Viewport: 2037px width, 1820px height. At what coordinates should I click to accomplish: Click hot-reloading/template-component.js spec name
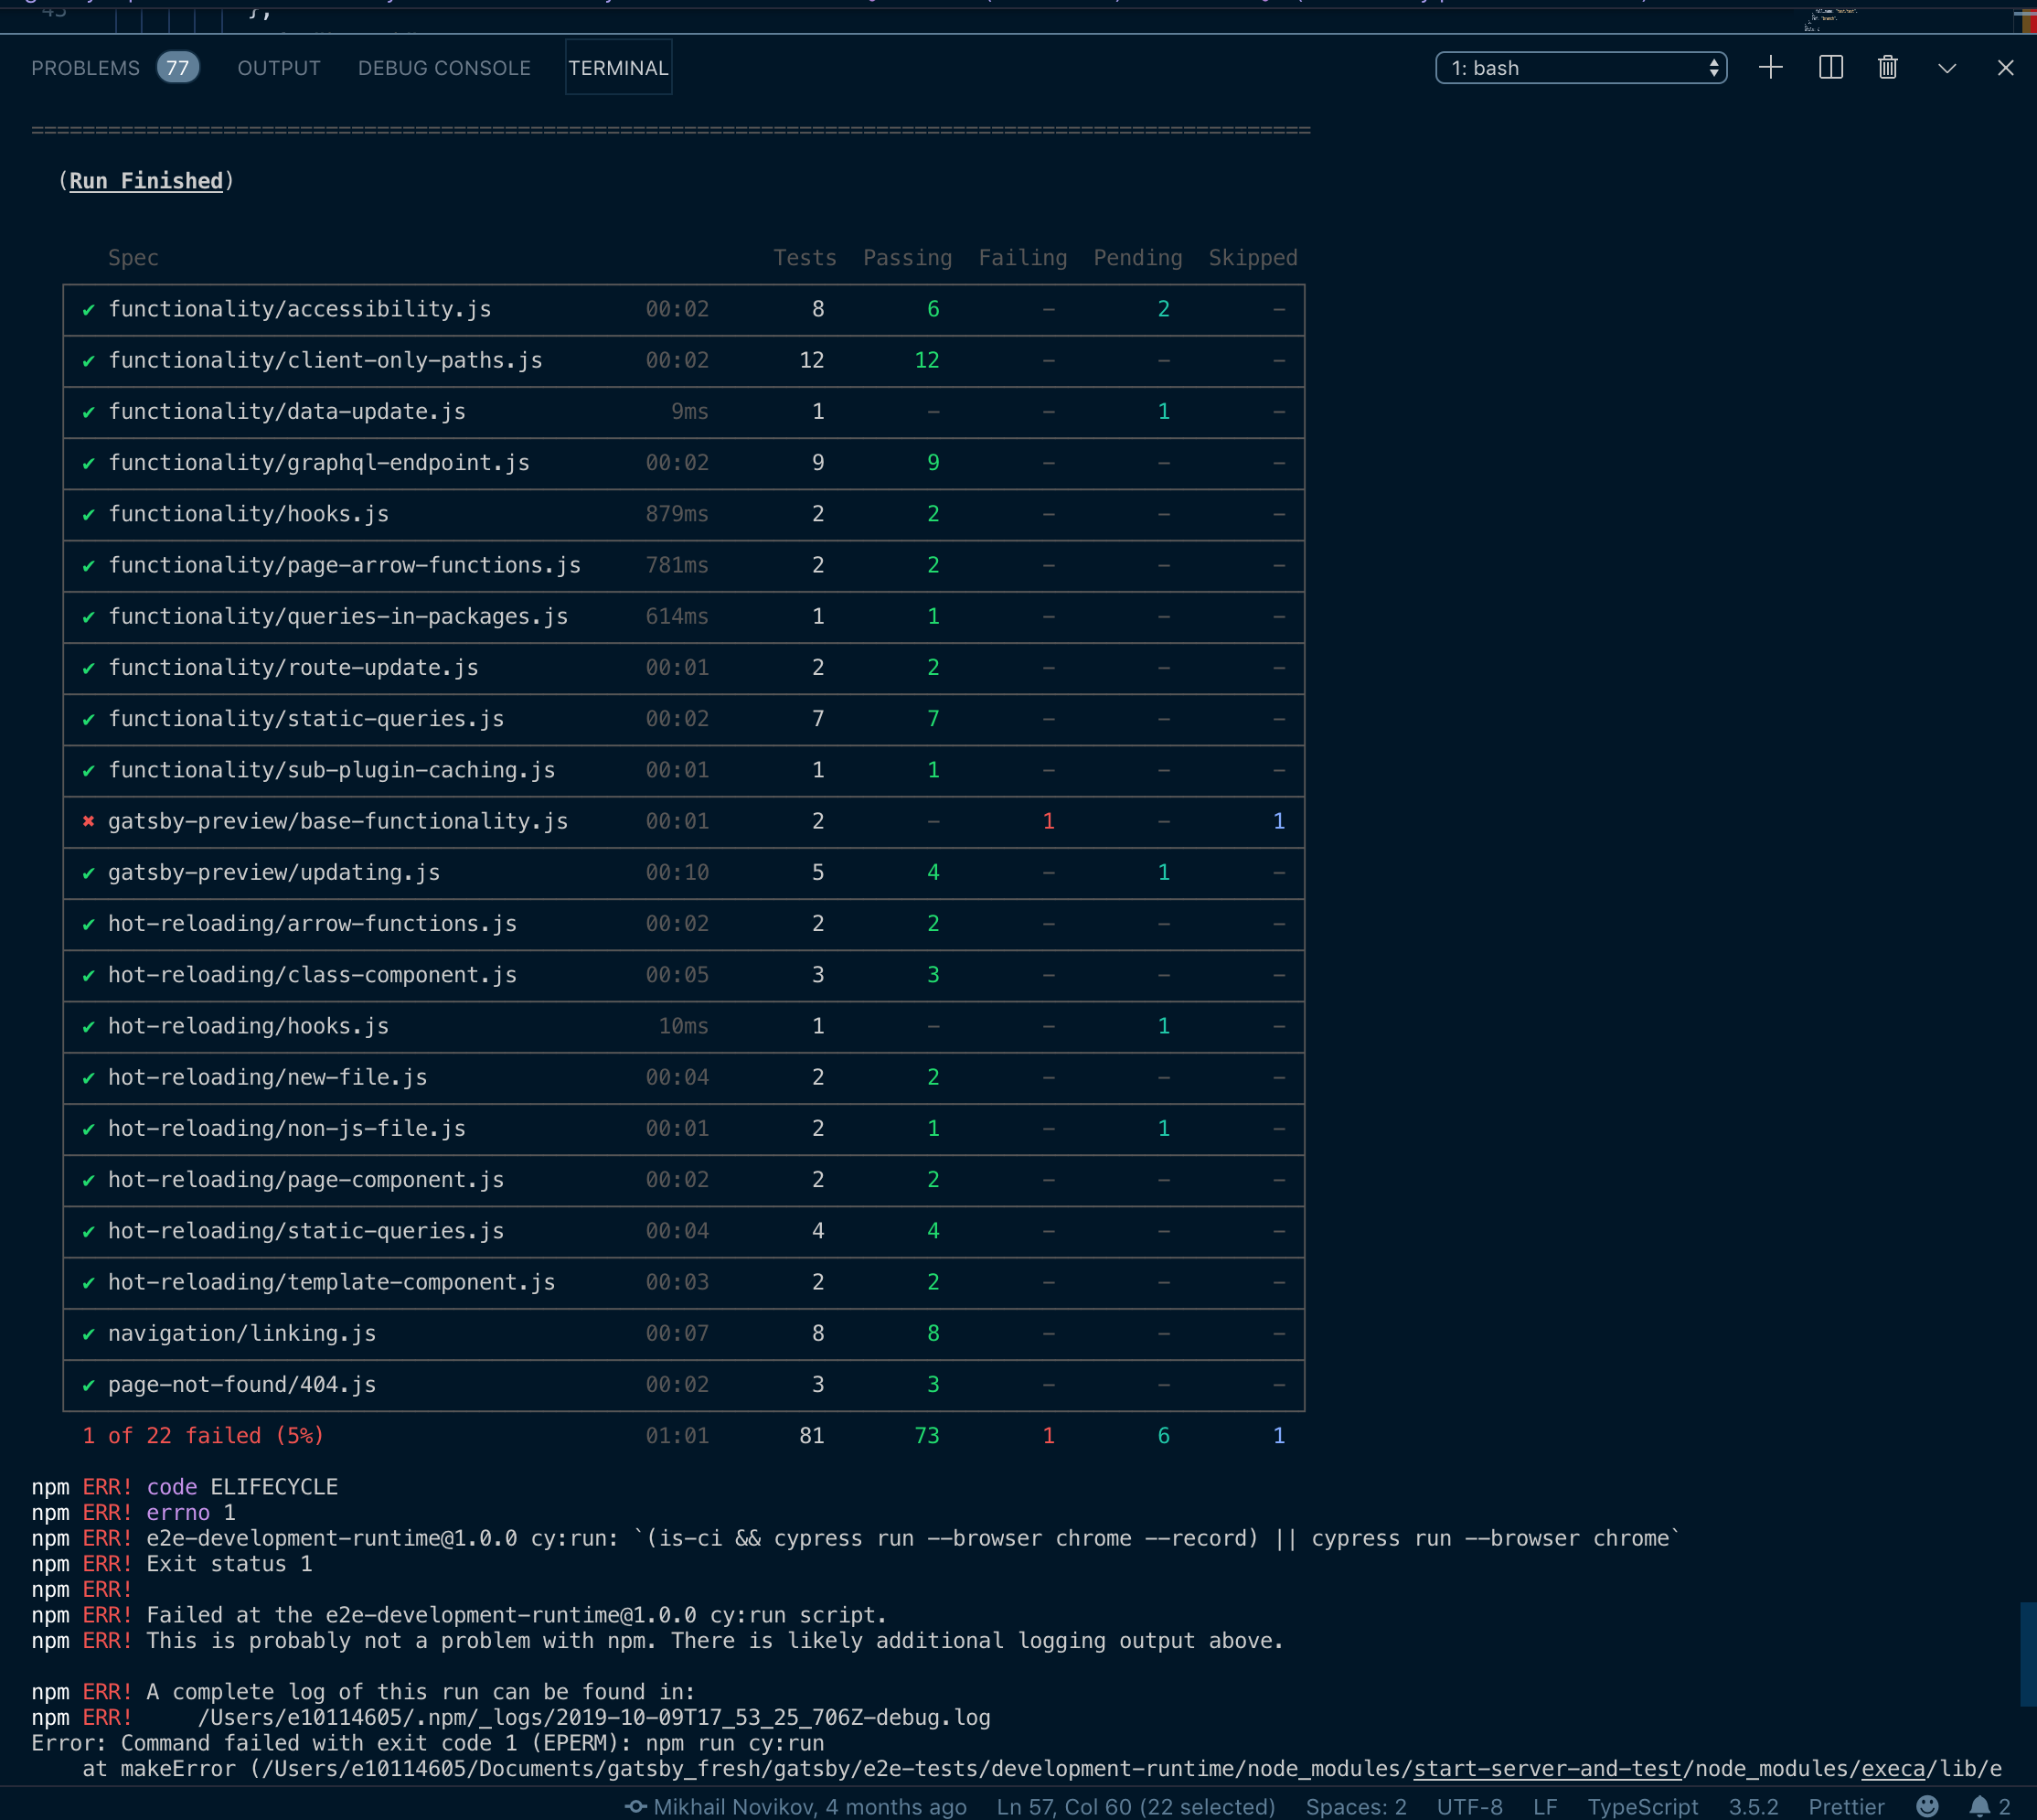pos(332,1283)
